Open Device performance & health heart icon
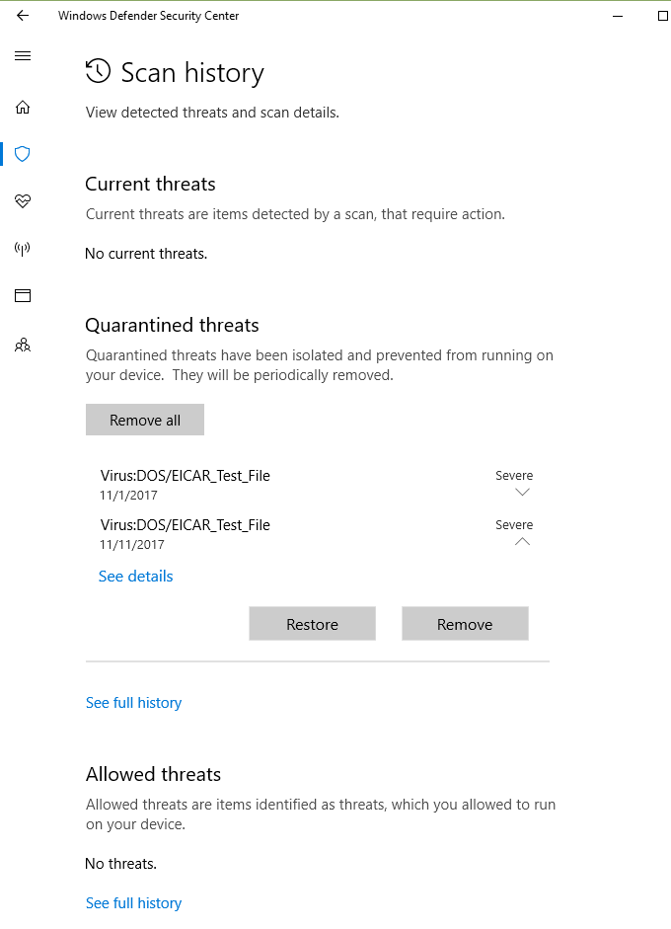The height and width of the screenshot is (929, 671). tap(23, 201)
